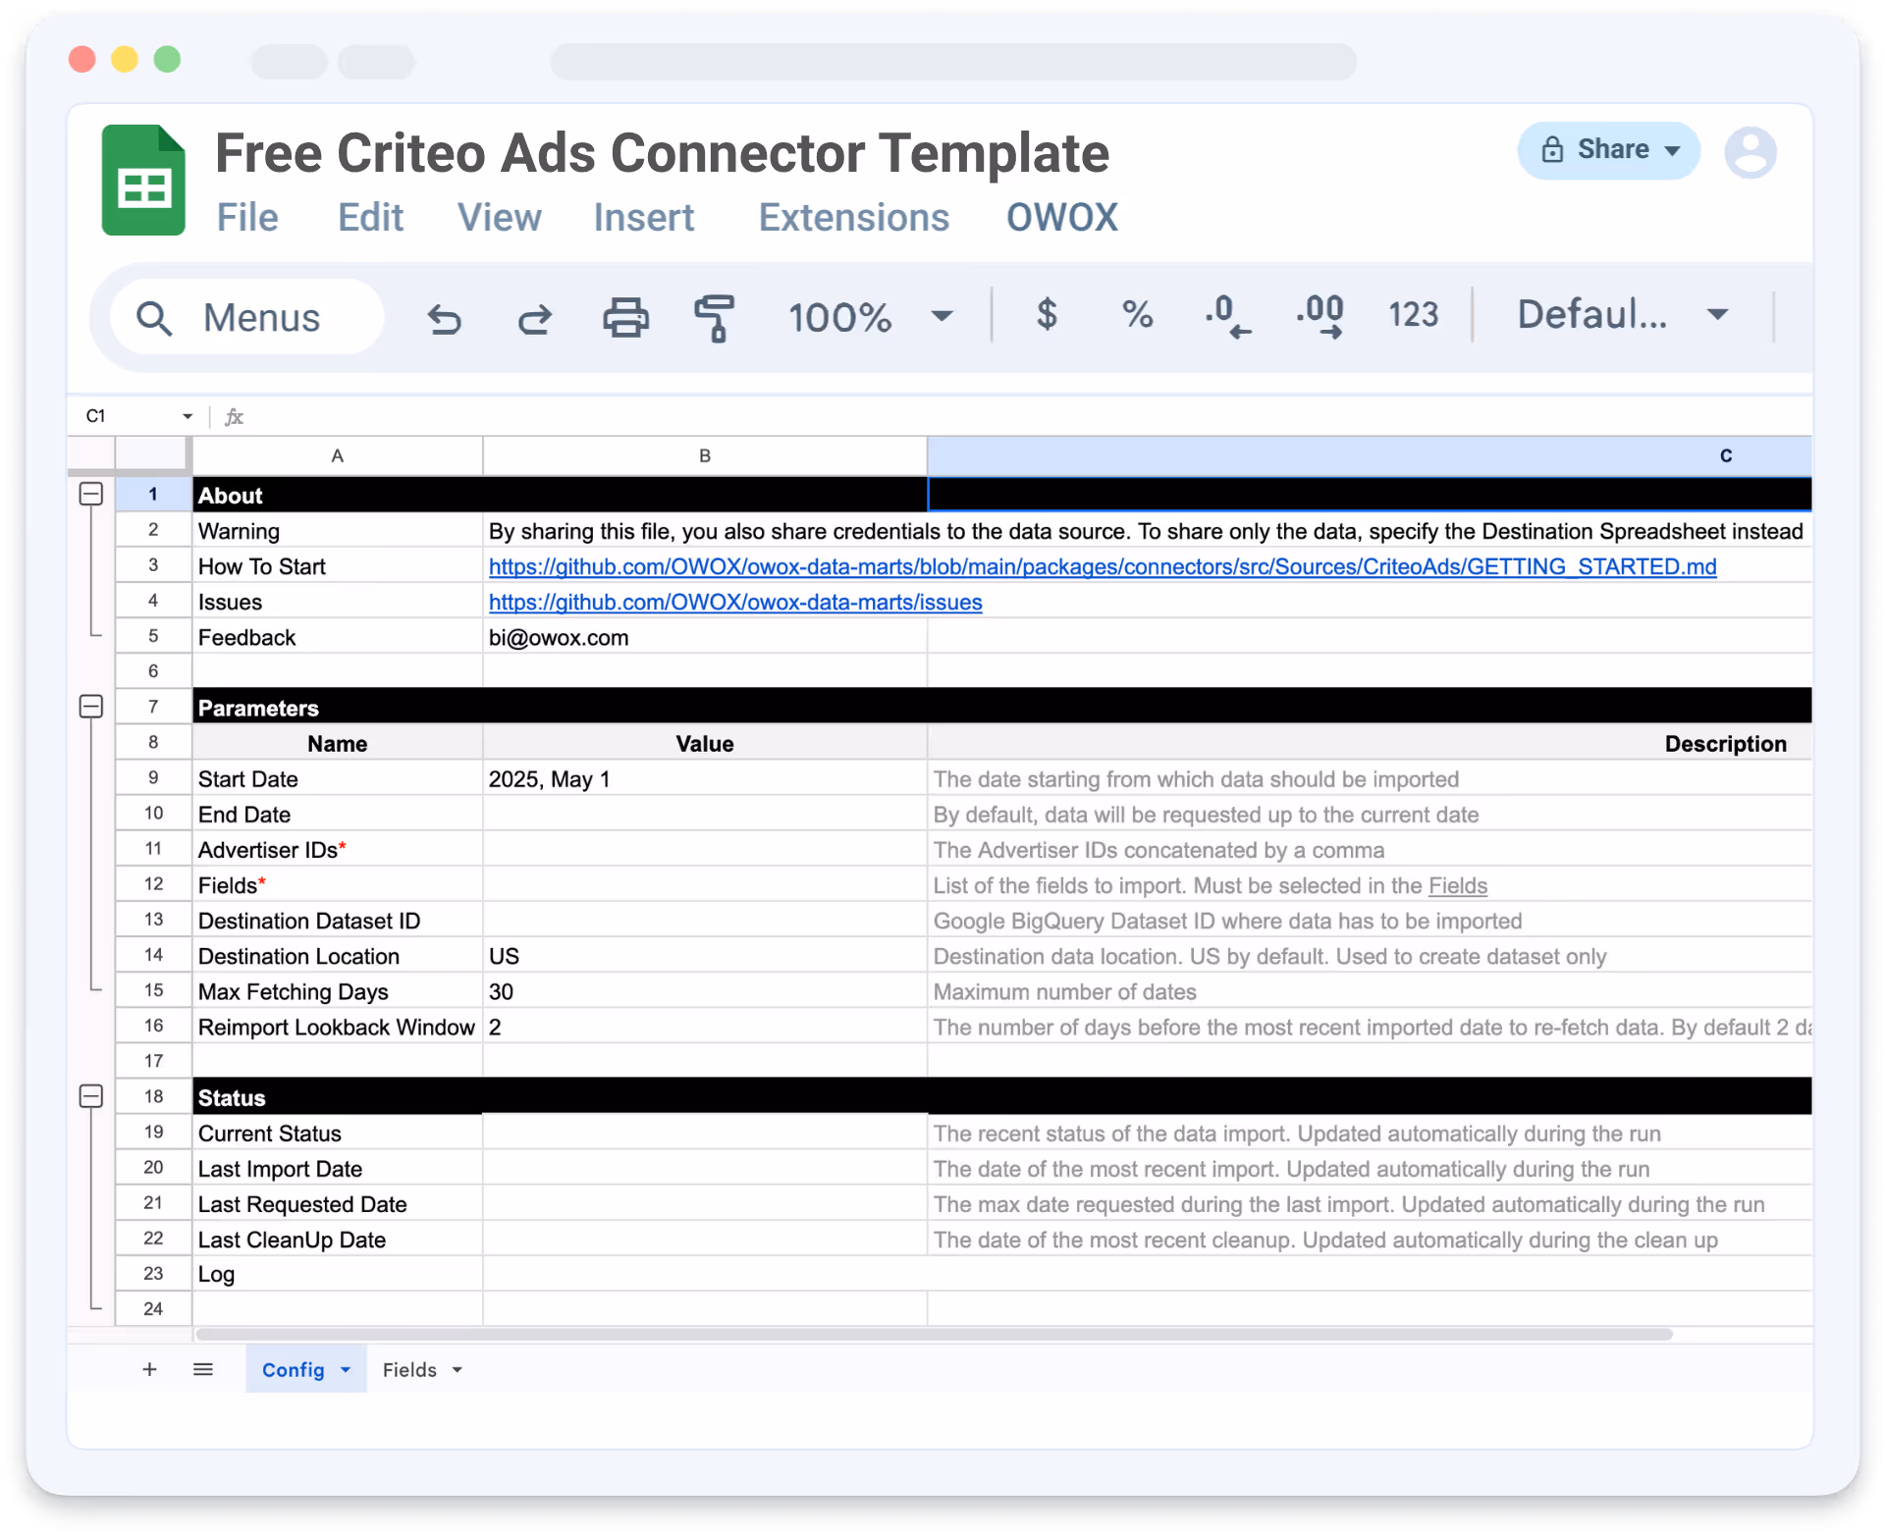Open the File menu
1885x1533 pixels.
[247, 217]
